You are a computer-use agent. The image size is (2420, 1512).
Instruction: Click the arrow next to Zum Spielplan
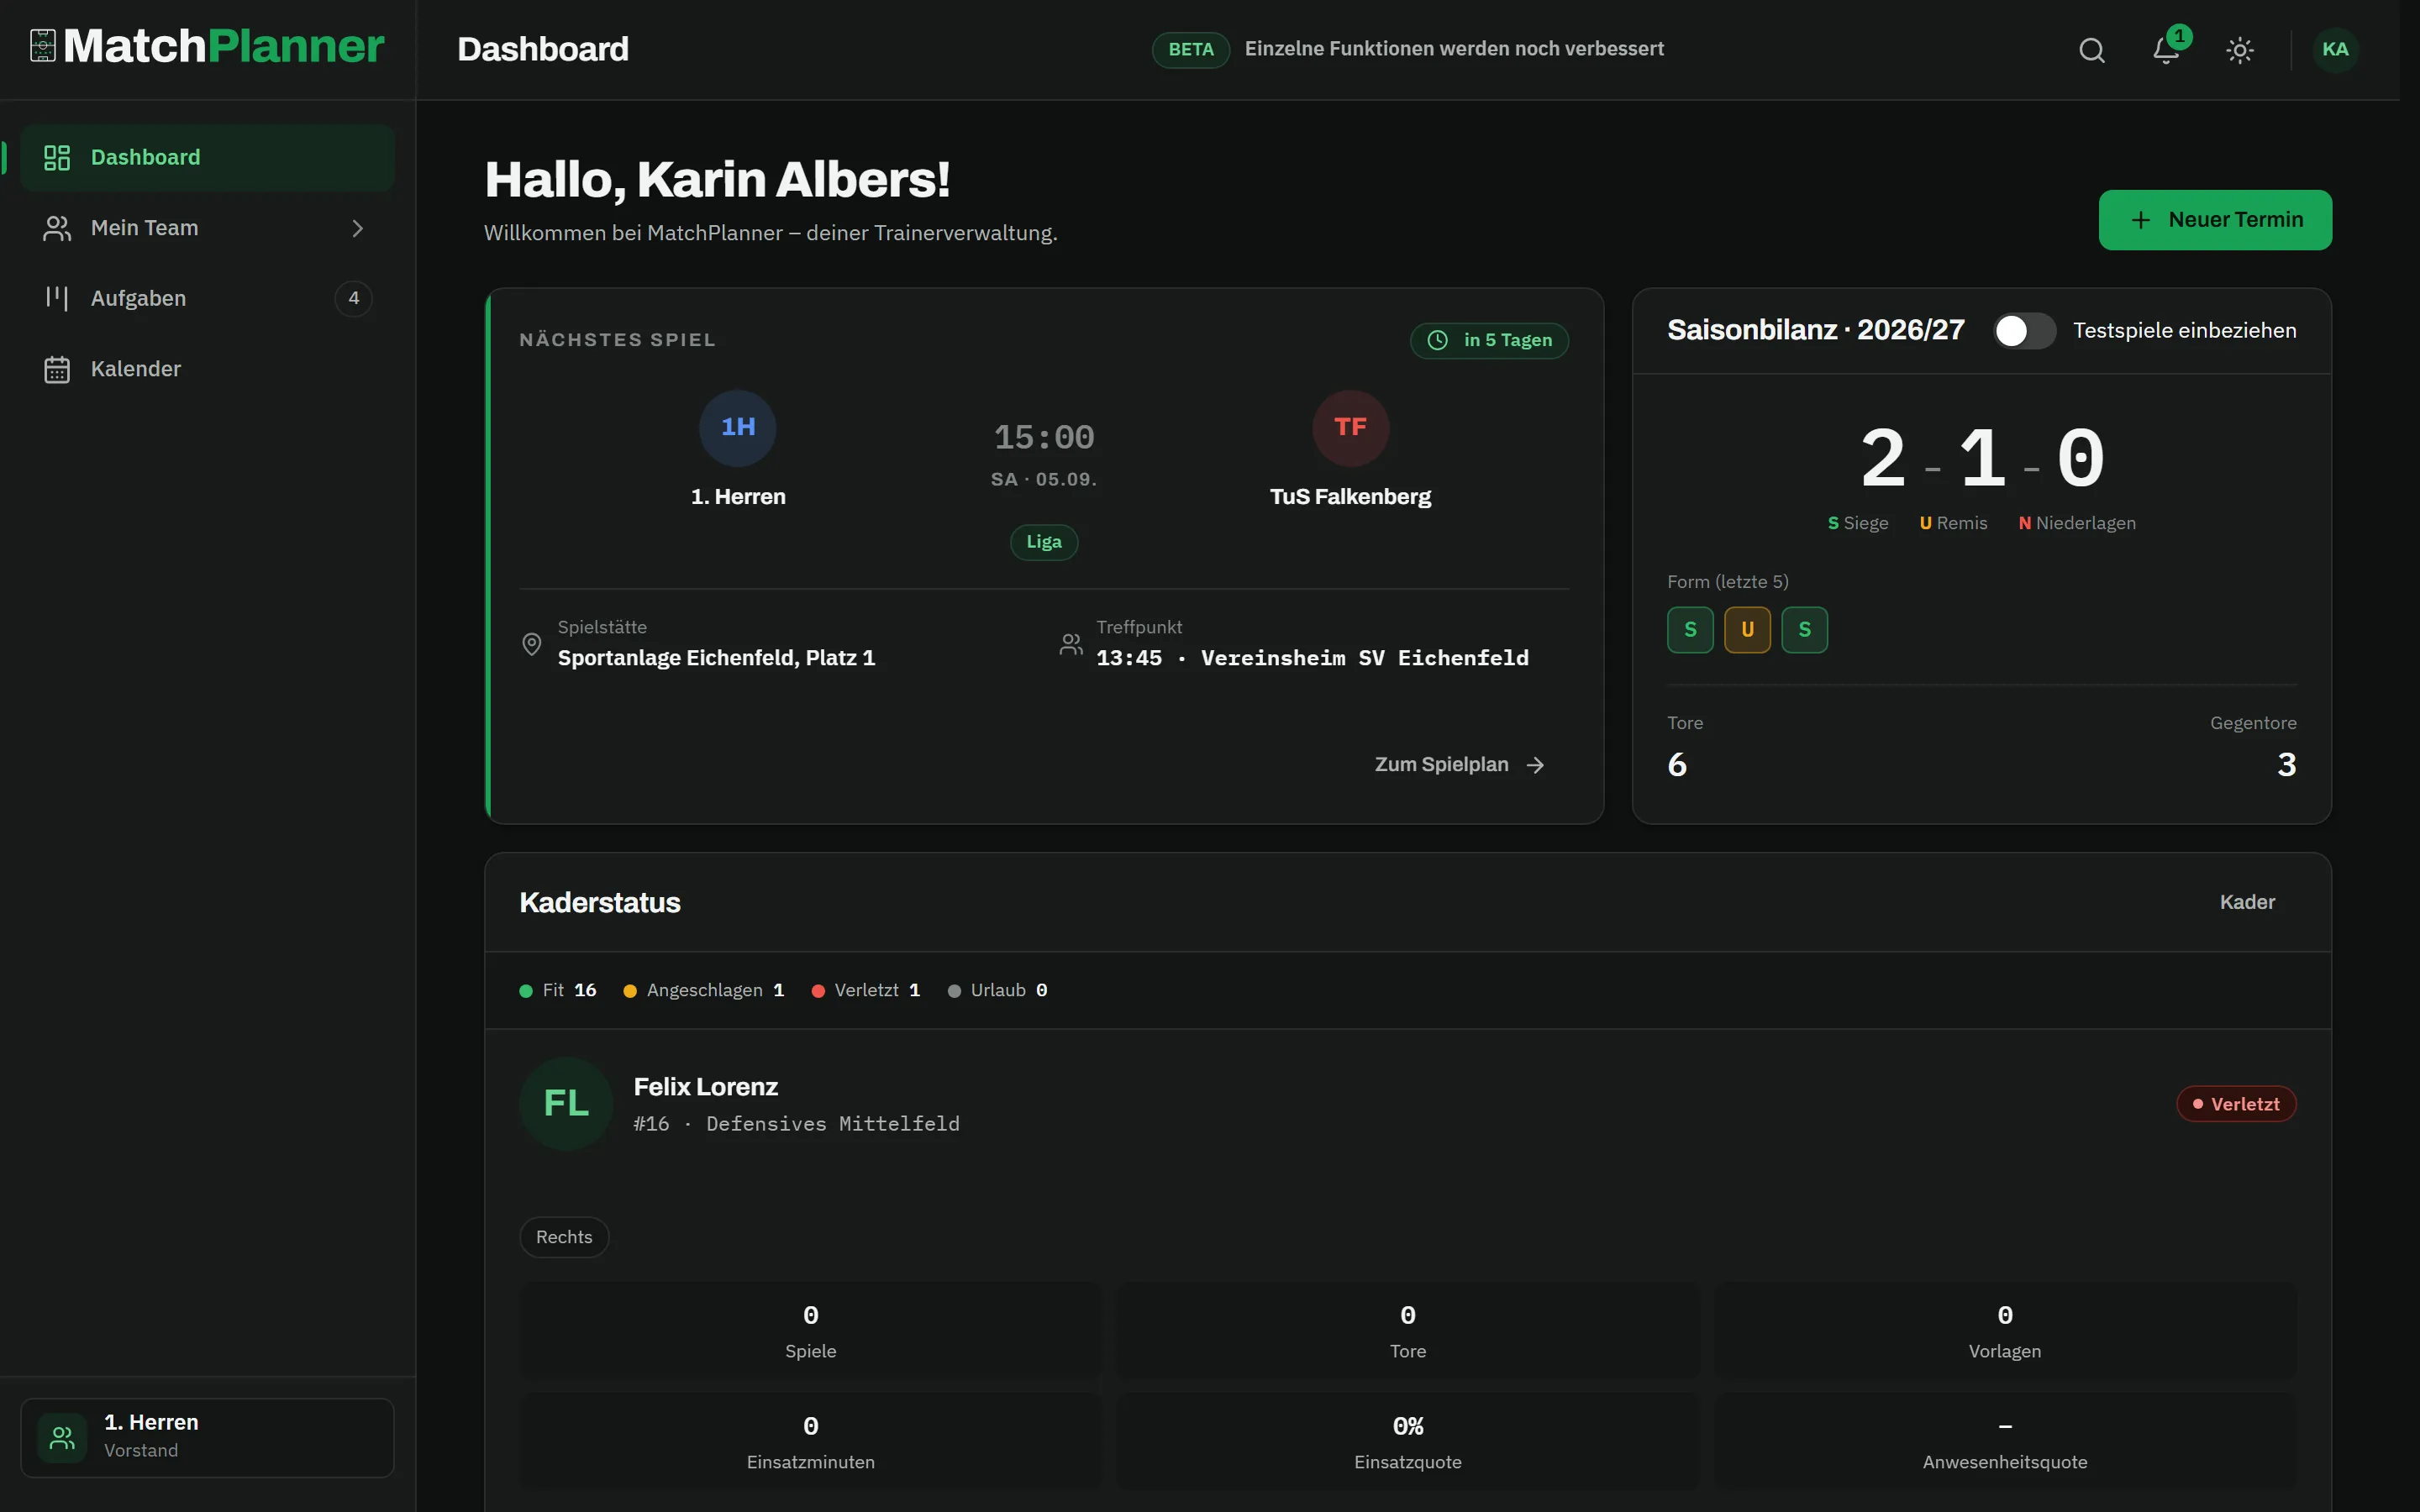(1535, 765)
